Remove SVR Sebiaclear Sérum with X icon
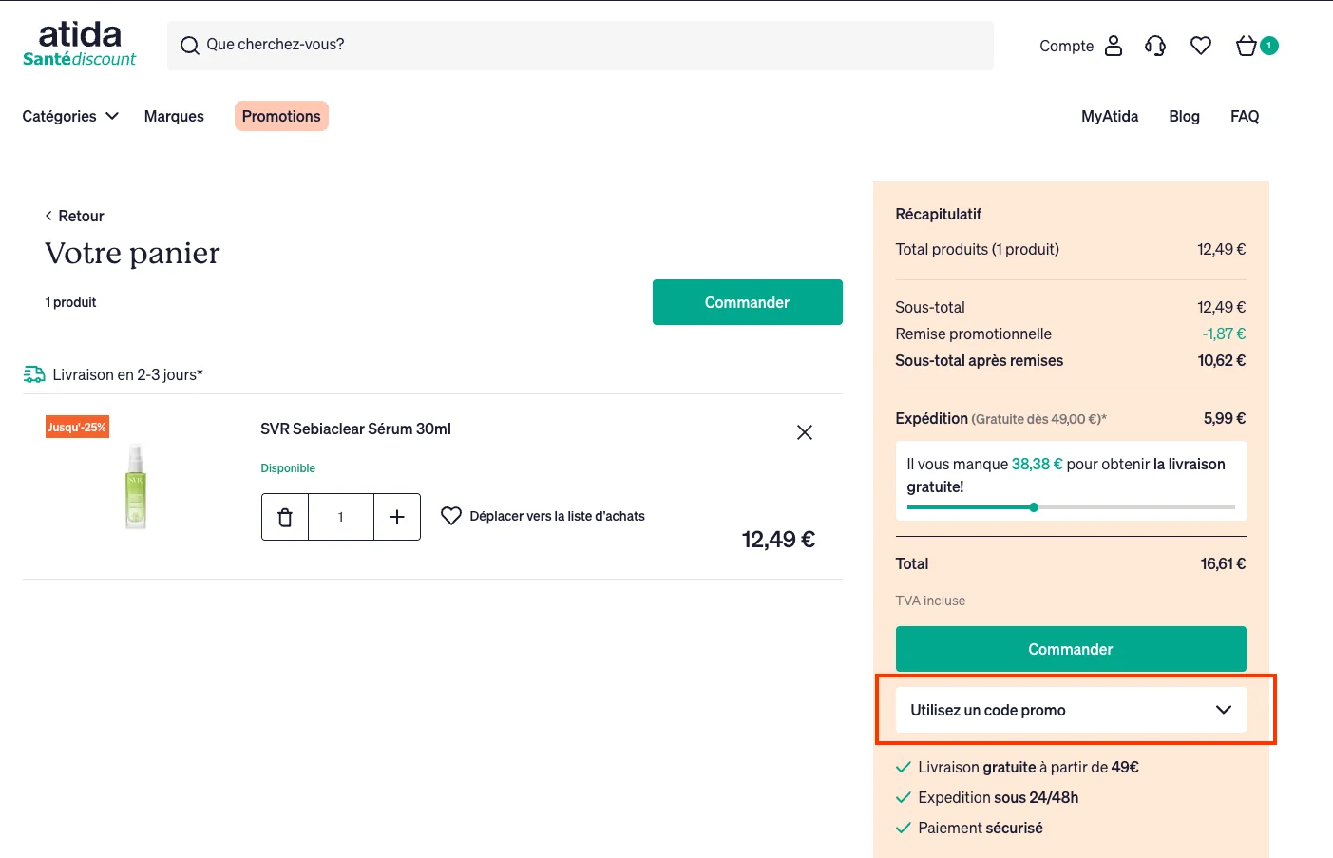 805,432
